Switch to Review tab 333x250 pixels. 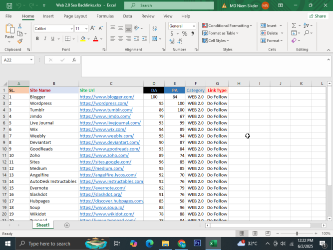(148, 16)
